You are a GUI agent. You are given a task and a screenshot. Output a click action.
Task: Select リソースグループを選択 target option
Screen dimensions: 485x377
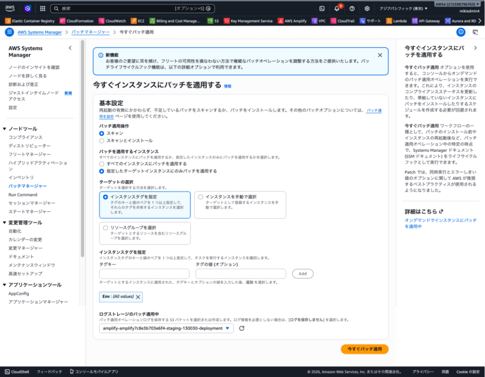pyautogui.click(x=145, y=233)
